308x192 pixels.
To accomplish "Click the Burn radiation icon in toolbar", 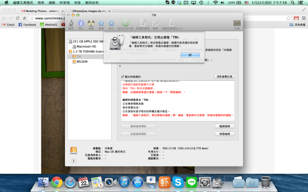I will [91, 23].
